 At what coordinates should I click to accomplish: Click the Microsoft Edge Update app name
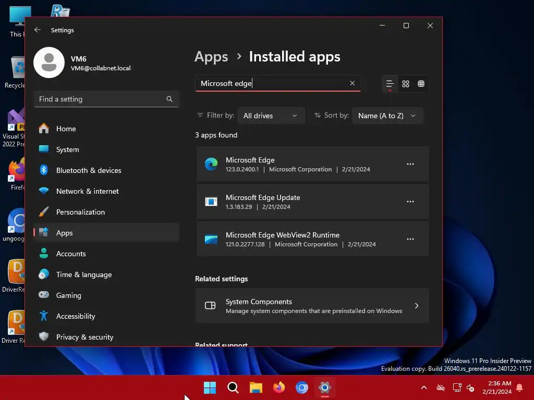263,197
